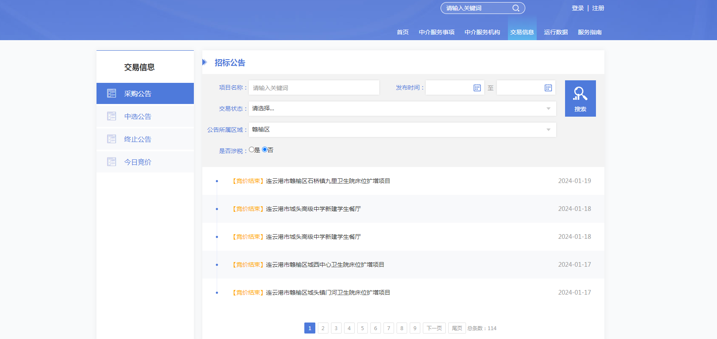This screenshot has height=339, width=717.
Task: Select the 是 radio for 是否涉税
Action: 251,150
